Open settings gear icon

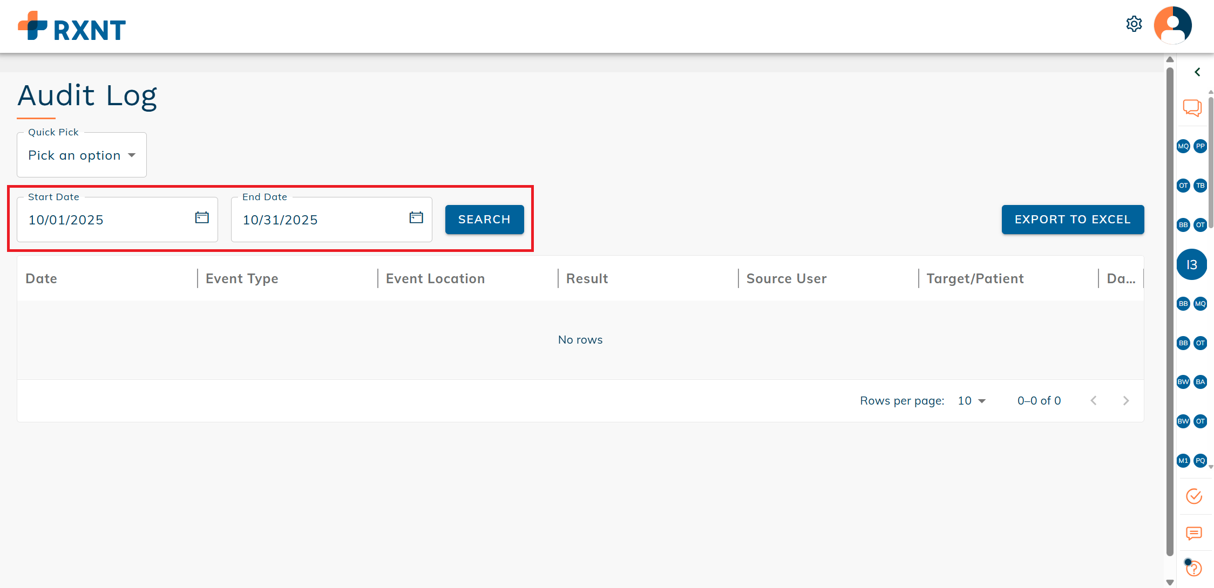click(1134, 24)
